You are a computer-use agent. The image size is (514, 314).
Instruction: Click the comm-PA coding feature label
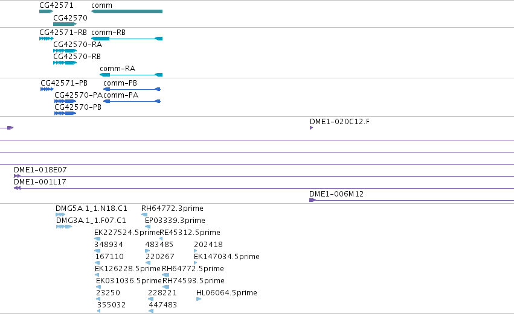pyautogui.click(x=121, y=95)
